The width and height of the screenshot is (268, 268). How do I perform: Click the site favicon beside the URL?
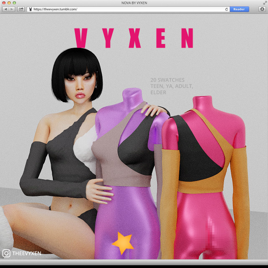tap(31, 9)
